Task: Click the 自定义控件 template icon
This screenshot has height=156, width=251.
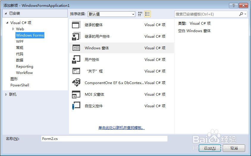Action: tap(76, 106)
